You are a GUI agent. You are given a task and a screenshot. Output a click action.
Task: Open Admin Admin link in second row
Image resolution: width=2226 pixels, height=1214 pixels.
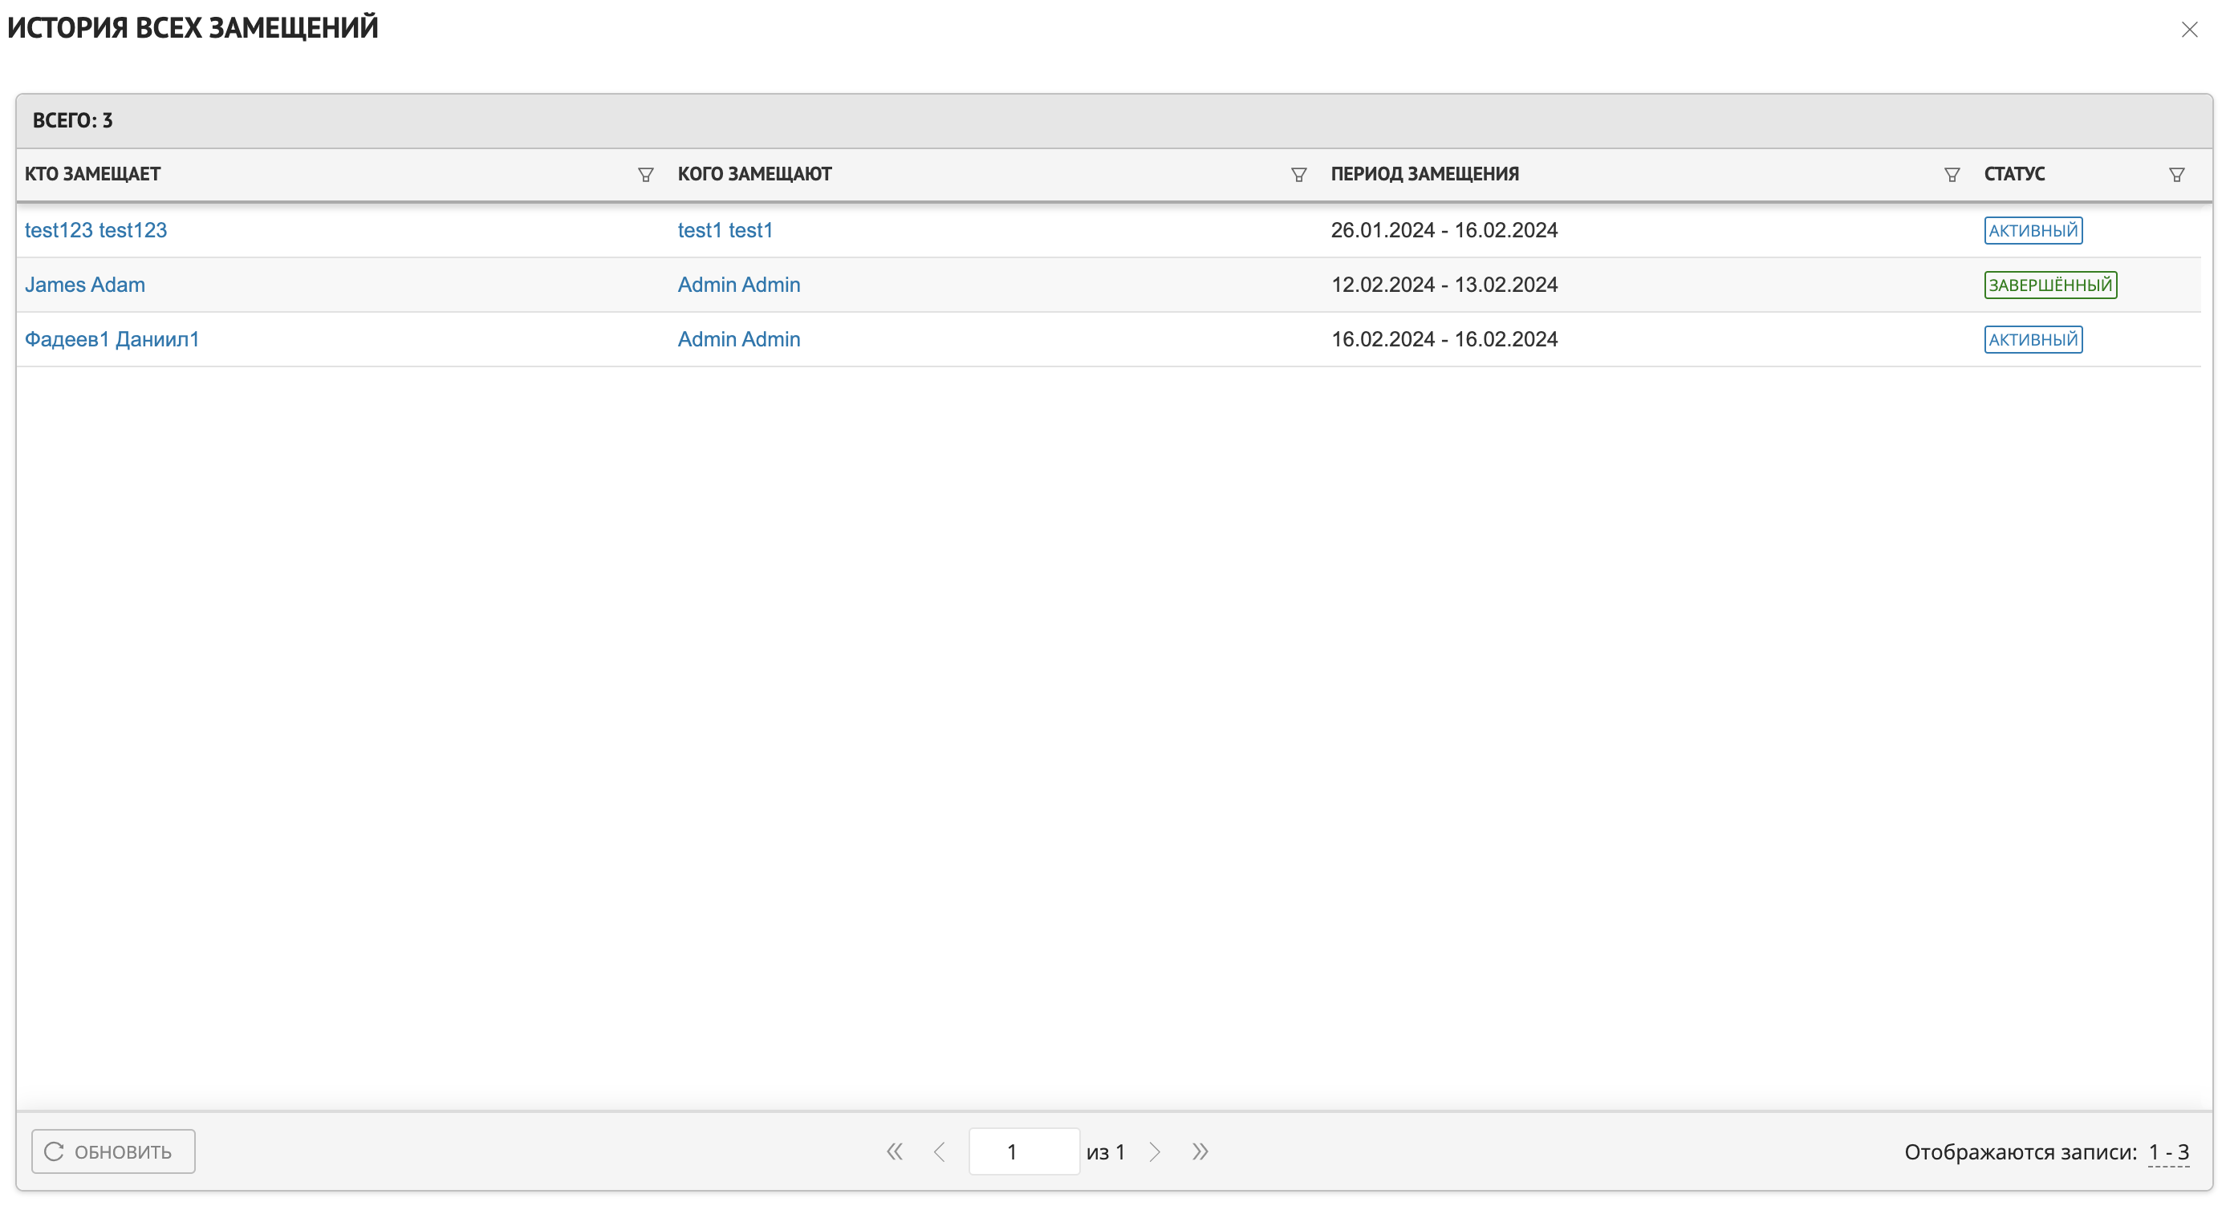click(x=739, y=284)
